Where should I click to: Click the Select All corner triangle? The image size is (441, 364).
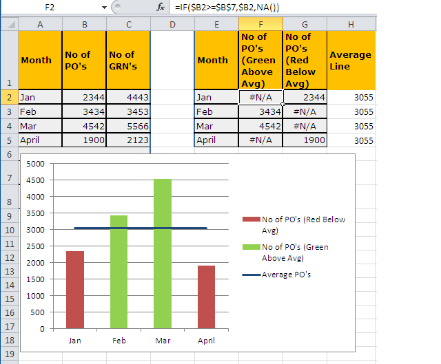coord(9,24)
